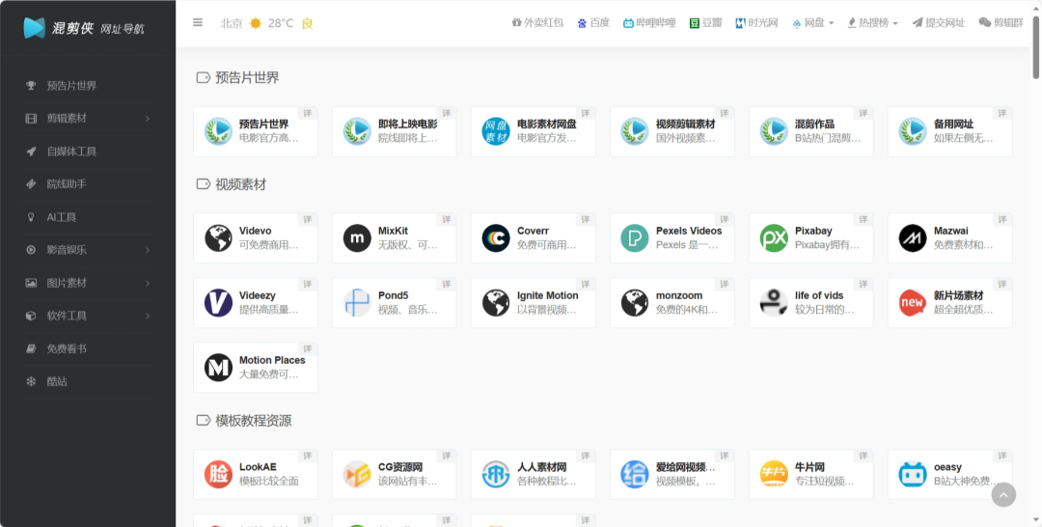Click the Pexels Videos logo icon

[635, 237]
